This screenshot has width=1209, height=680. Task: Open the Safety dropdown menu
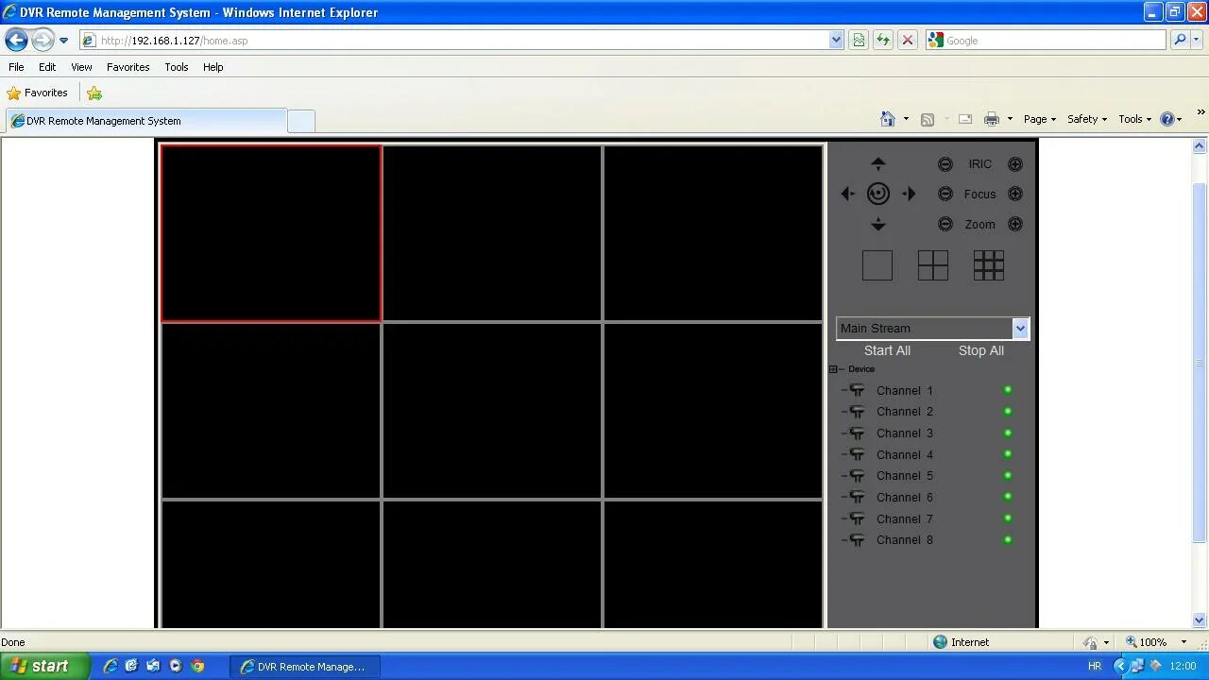(1086, 119)
